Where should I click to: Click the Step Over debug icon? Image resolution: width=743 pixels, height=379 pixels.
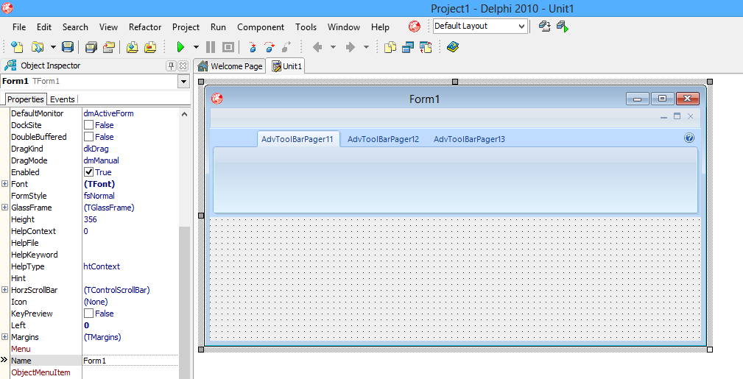coord(270,47)
